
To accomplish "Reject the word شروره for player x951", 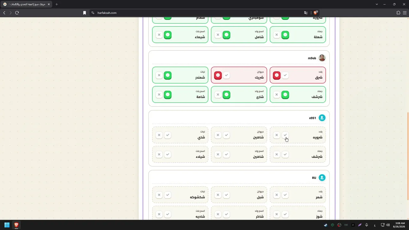I will tap(277, 135).
